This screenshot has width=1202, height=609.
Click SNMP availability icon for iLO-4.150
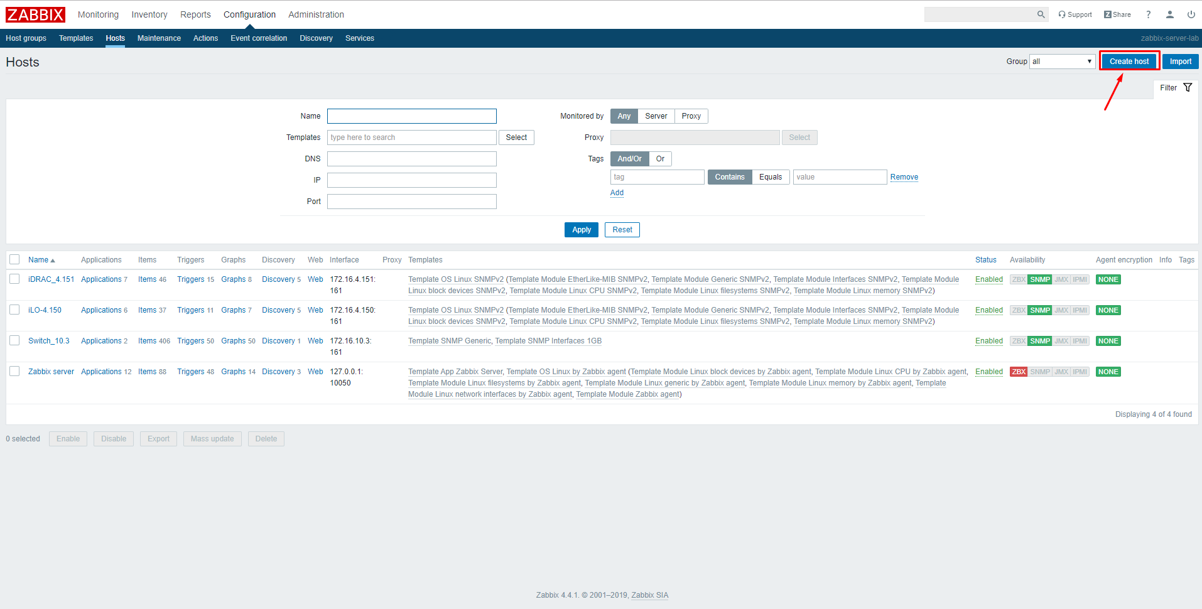1040,310
